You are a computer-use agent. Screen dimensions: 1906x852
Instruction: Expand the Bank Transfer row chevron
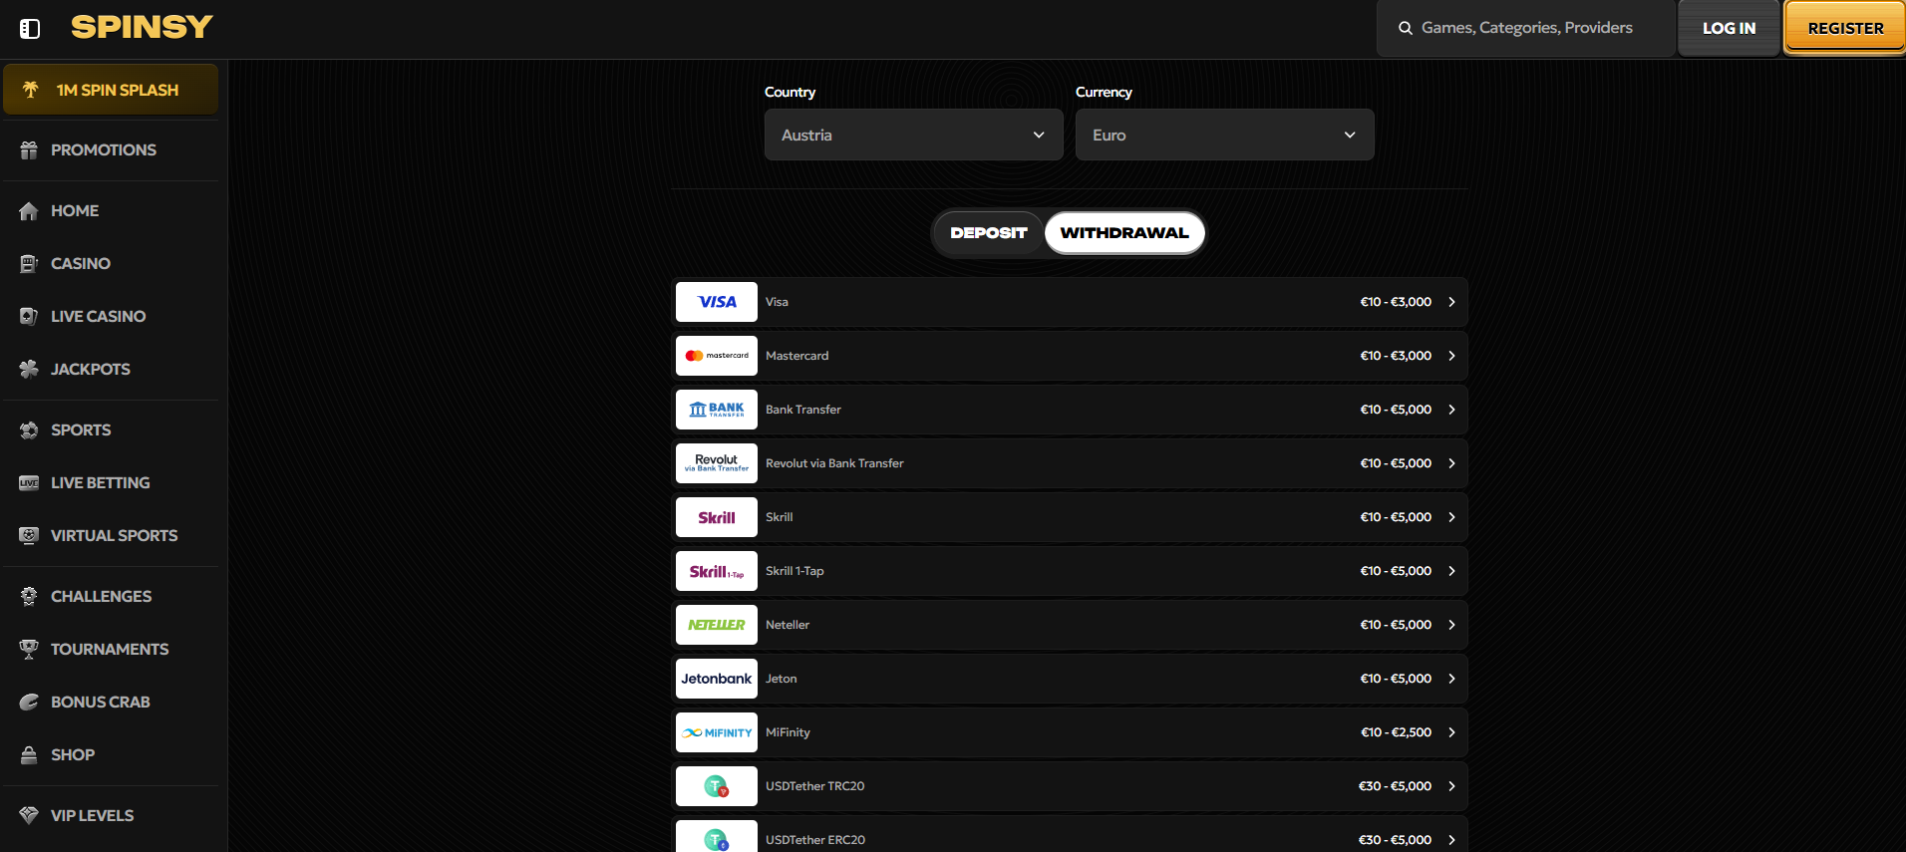tap(1451, 410)
